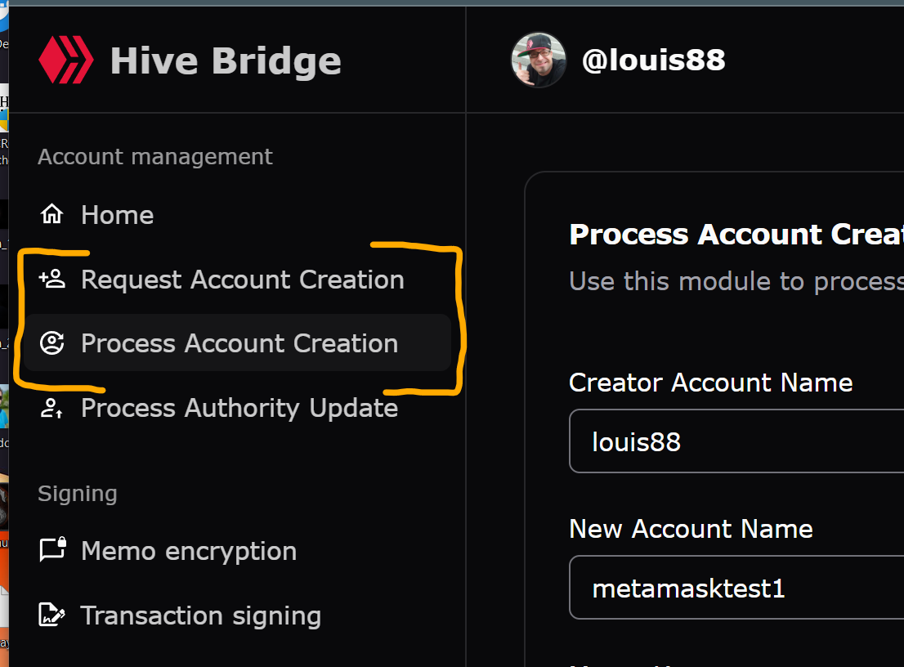The image size is (904, 667).
Task: Click the red Hive logo icon
Action: coord(65,60)
